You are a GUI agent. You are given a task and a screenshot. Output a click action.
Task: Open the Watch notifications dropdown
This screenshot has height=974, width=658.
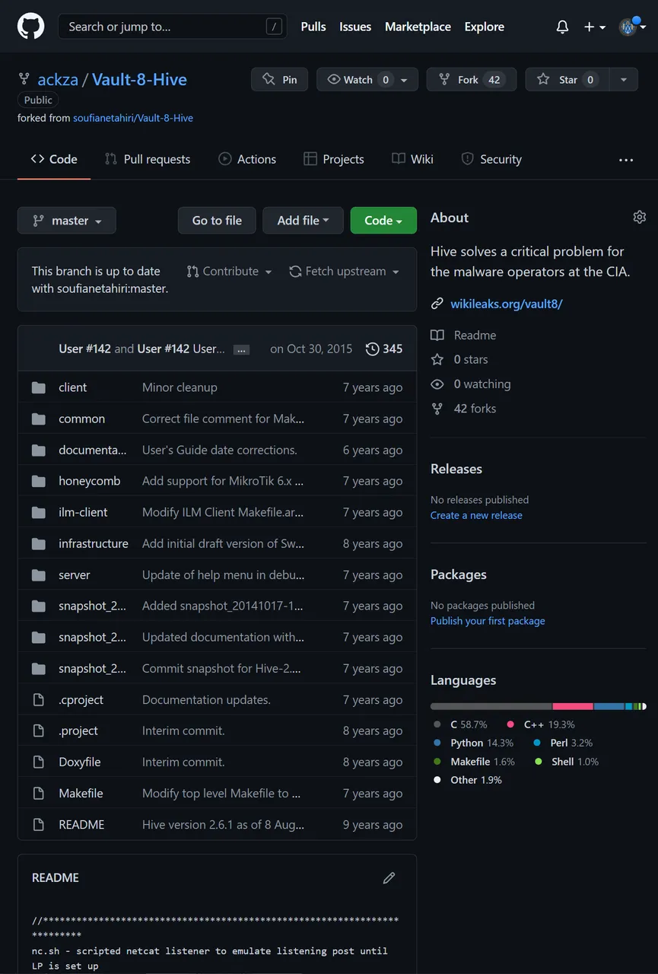[368, 80]
